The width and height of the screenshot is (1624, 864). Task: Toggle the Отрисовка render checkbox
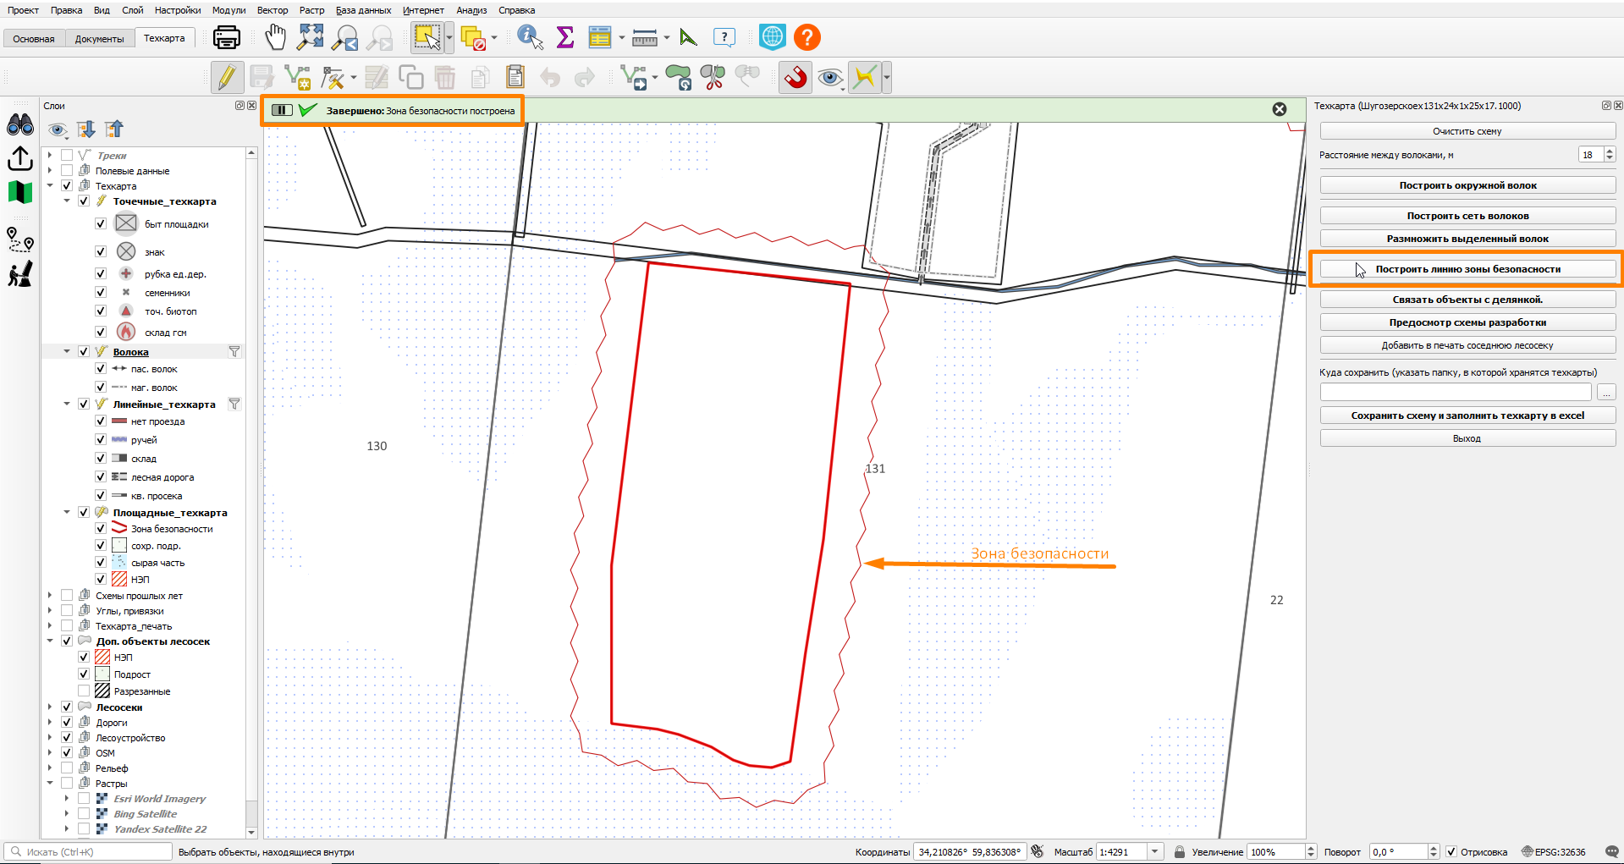click(1451, 852)
